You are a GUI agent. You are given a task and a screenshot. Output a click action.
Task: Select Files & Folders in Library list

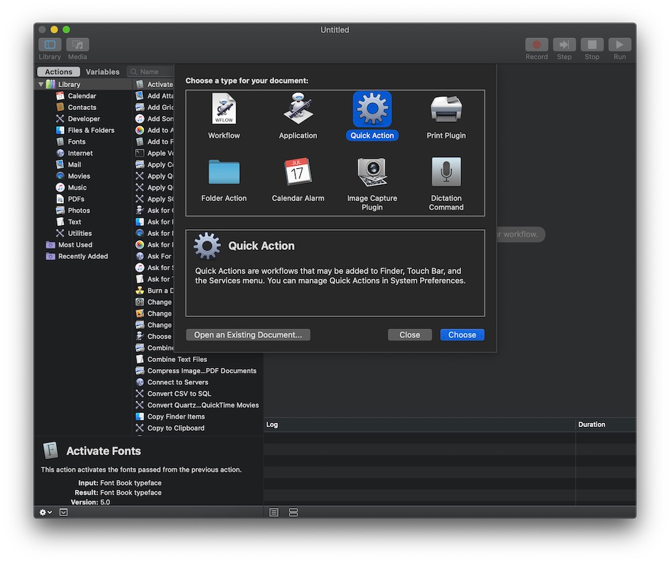coord(90,130)
